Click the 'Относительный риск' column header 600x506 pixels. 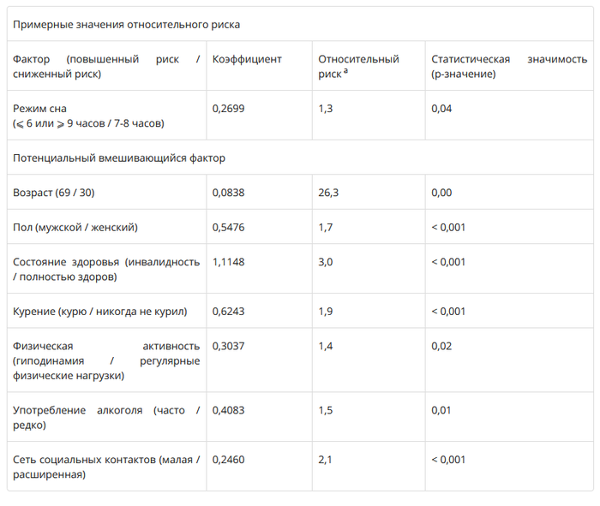358,66
